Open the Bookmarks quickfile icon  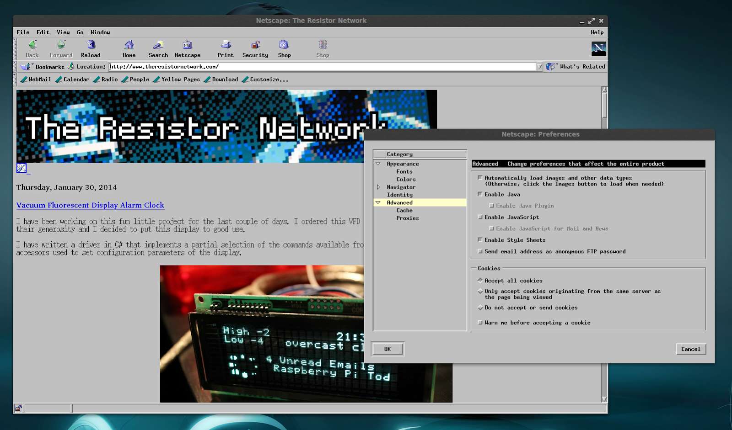(x=27, y=67)
